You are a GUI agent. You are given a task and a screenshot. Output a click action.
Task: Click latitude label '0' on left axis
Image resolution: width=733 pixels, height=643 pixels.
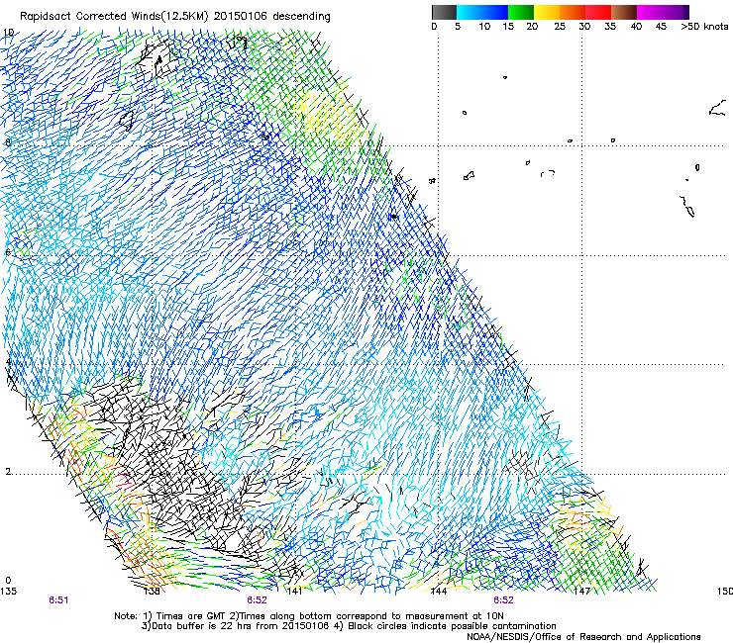pyautogui.click(x=8, y=581)
